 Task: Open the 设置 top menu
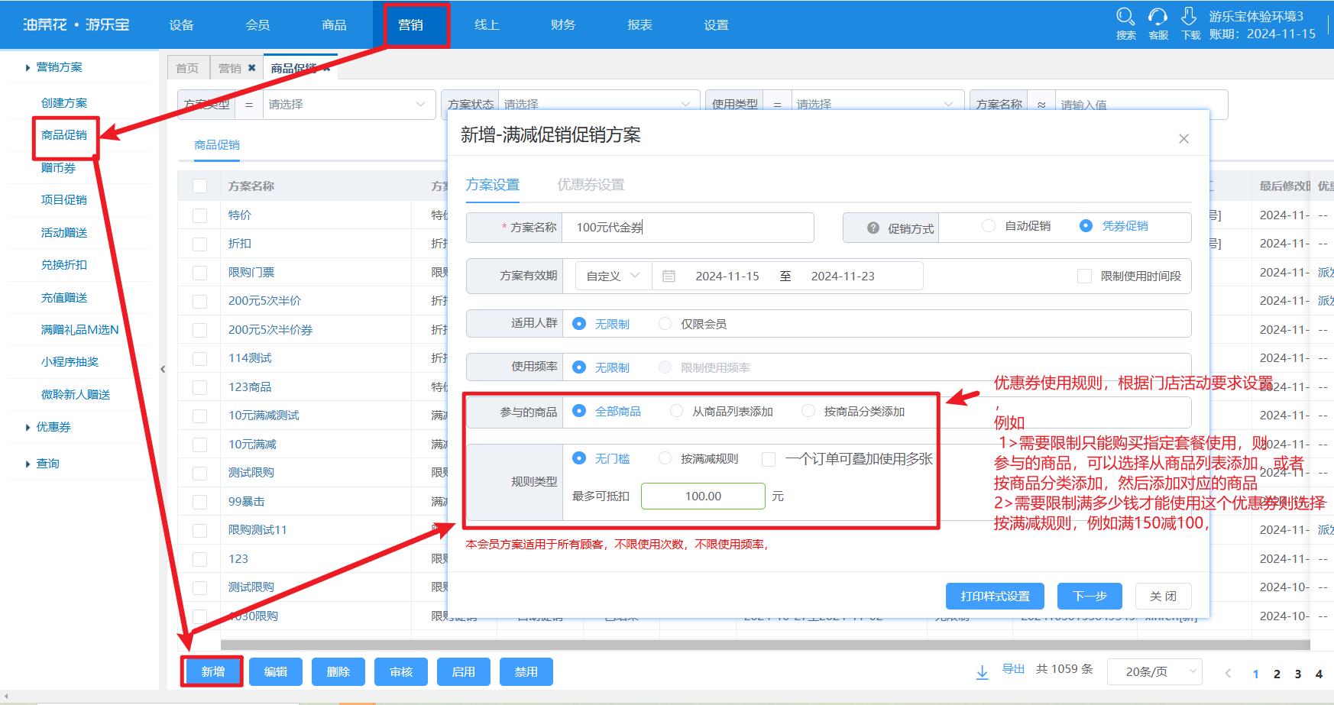(717, 25)
